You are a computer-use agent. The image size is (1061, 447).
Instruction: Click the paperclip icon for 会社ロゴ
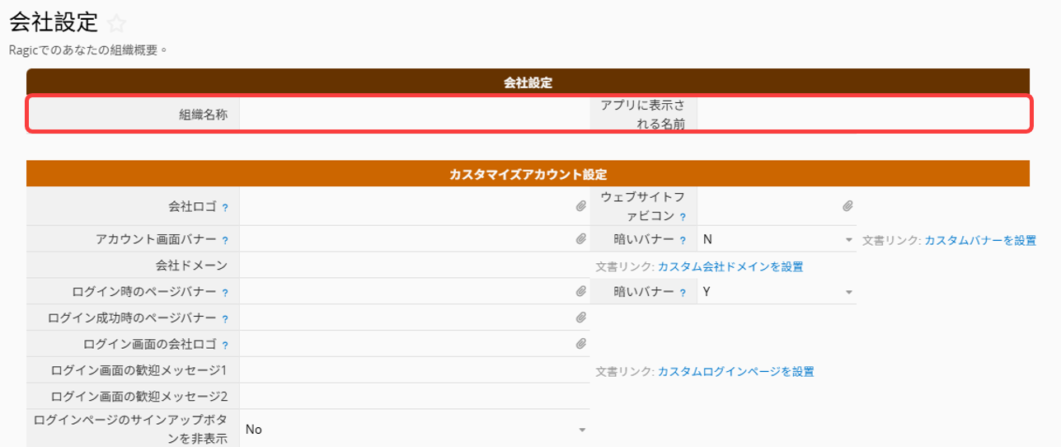[x=581, y=206]
